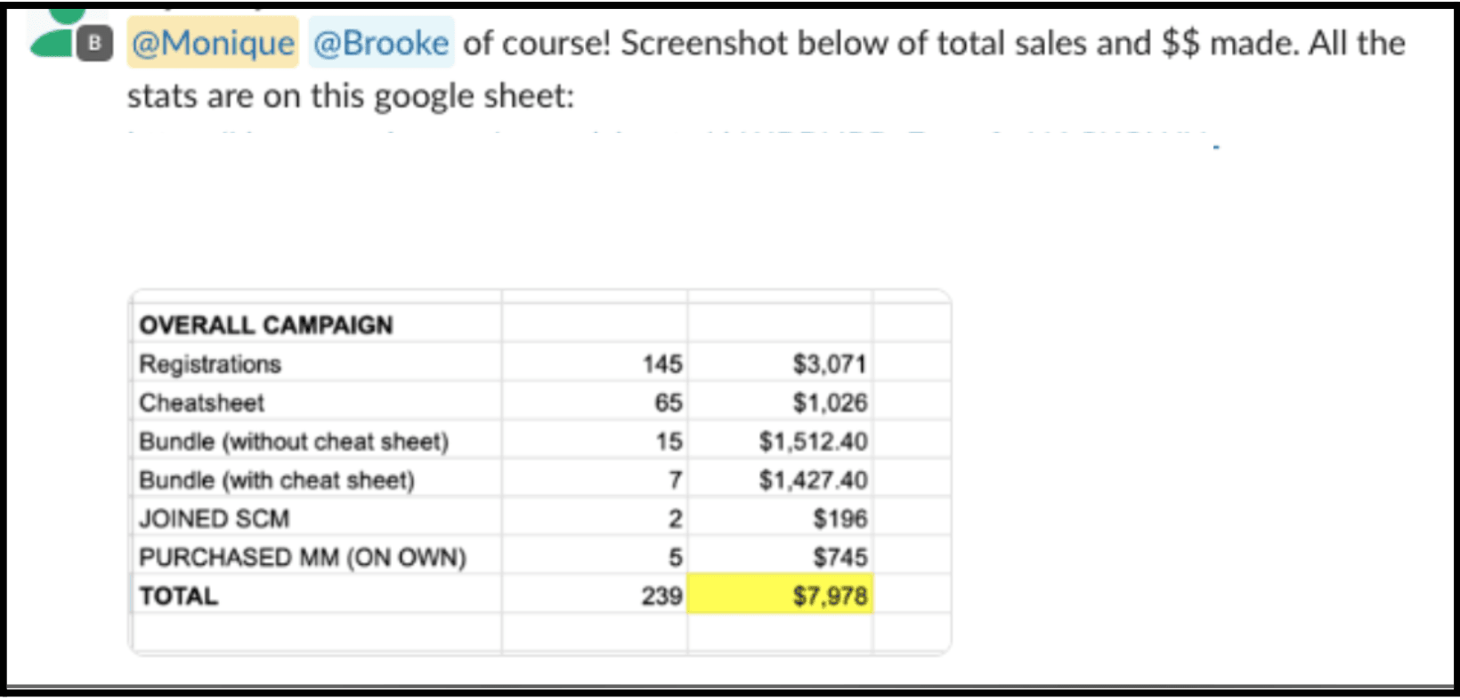Open the @Brooke mention profile

pyautogui.click(x=381, y=43)
